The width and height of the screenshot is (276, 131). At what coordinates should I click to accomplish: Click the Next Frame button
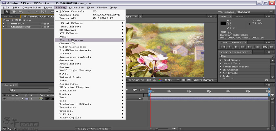click(x=243, y=47)
